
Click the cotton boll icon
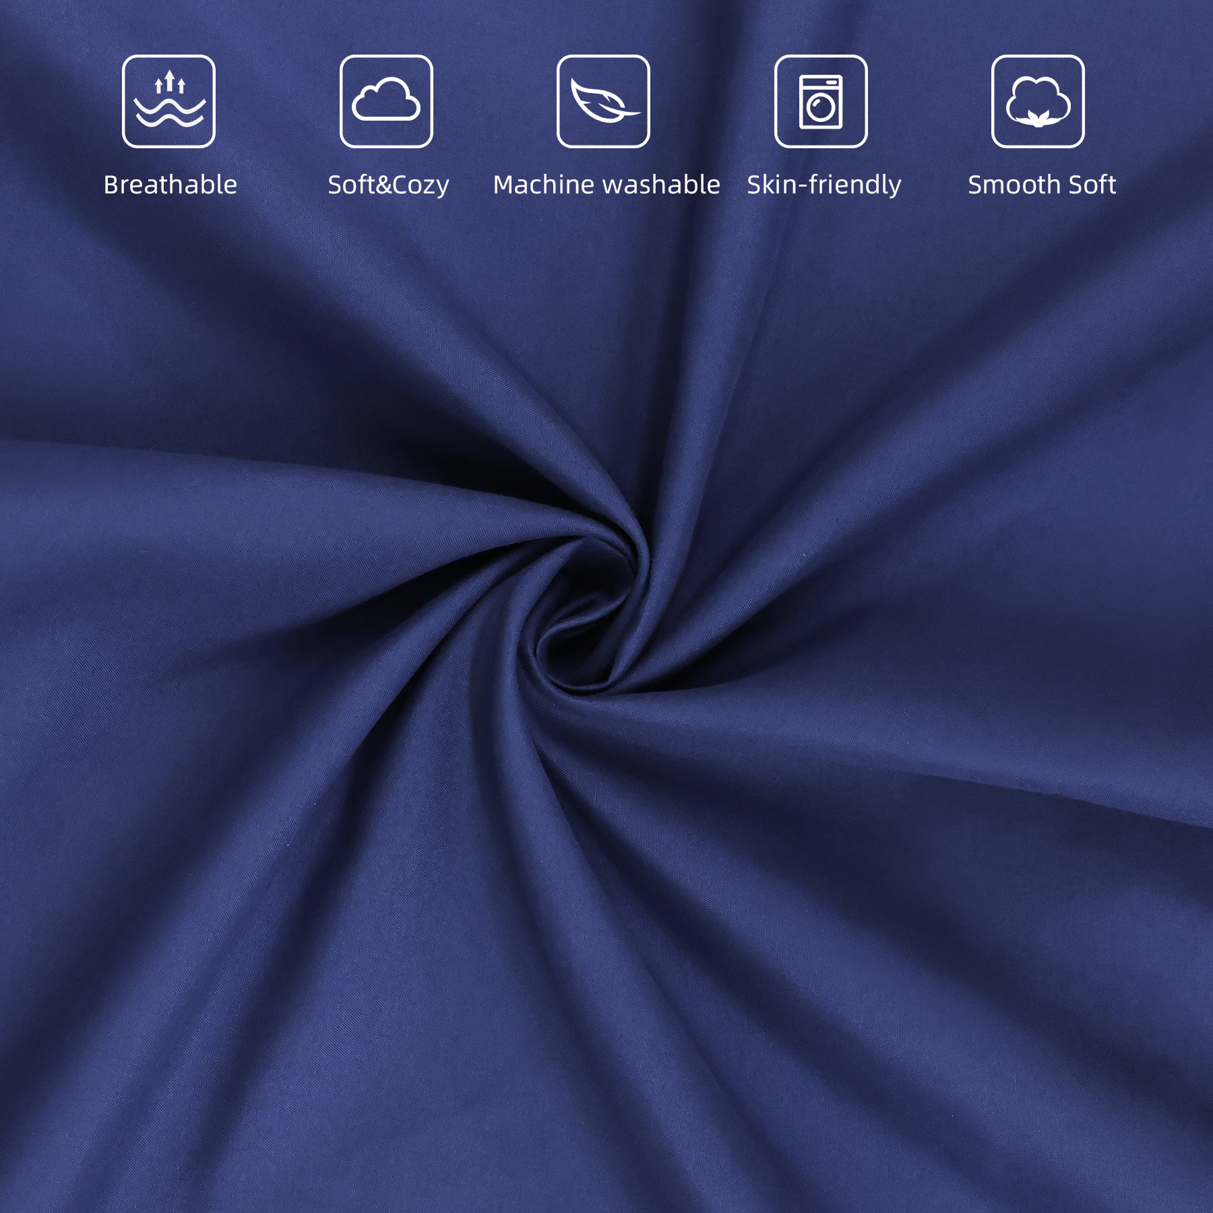(1038, 101)
